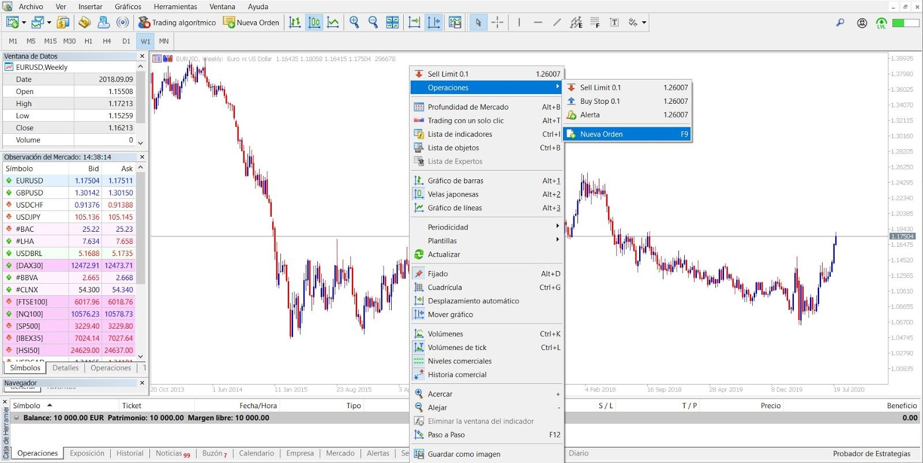
Task: Select the H4 timeframe button
Action: pyautogui.click(x=107, y=41)
